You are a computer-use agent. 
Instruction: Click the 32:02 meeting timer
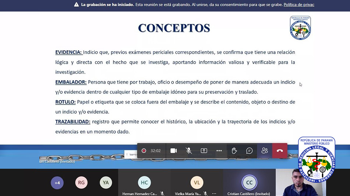click(x=156, y=151)
